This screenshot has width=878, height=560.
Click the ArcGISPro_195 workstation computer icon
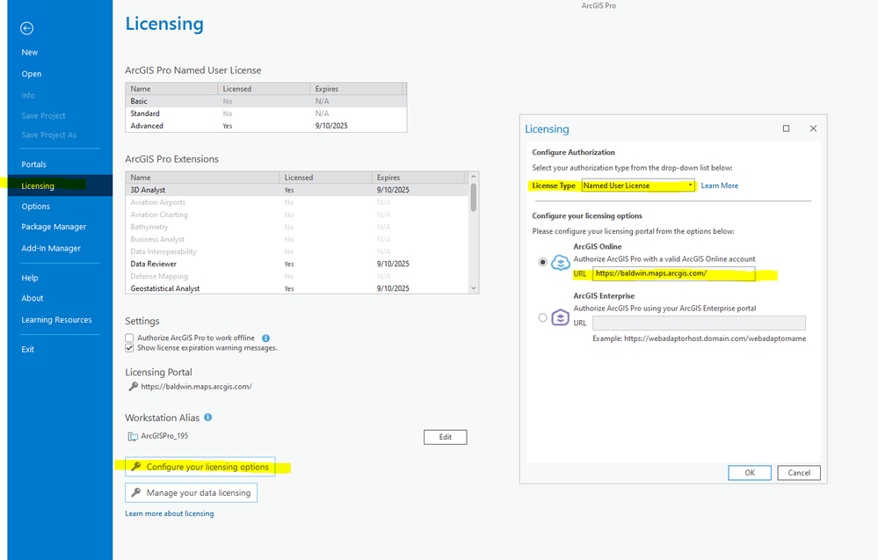[133, 436]
